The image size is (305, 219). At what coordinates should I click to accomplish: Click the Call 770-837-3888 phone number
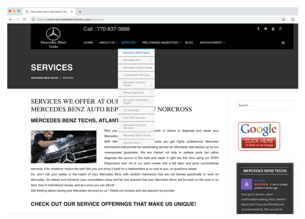click(x=107, y=29)
